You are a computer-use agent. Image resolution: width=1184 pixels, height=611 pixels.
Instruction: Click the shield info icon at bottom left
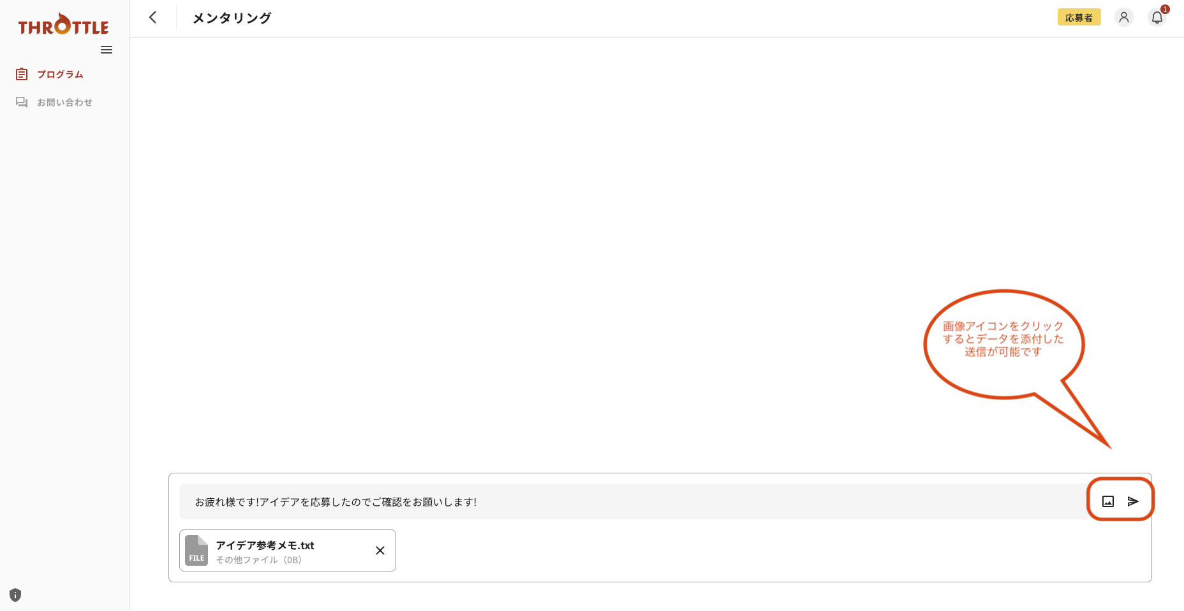pos(15,595)
